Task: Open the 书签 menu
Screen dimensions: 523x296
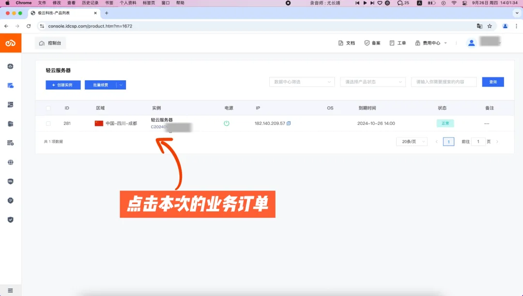Action: tap(109, 3)
